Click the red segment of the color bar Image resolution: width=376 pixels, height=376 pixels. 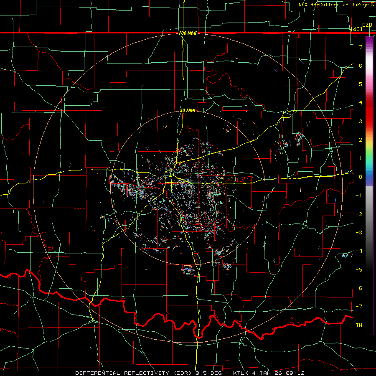pyautogui.click(x=369, y=112)
